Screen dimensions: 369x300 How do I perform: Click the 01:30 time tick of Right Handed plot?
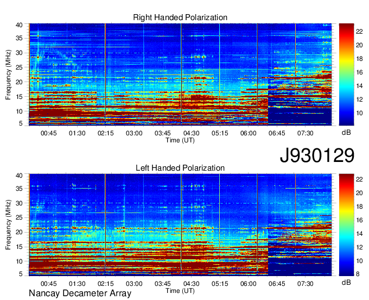pyautogui.click(x=77, y=133)
